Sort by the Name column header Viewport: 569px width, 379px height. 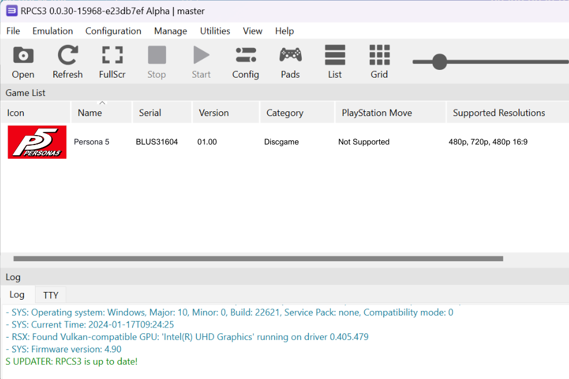click(x=101, y=113)
